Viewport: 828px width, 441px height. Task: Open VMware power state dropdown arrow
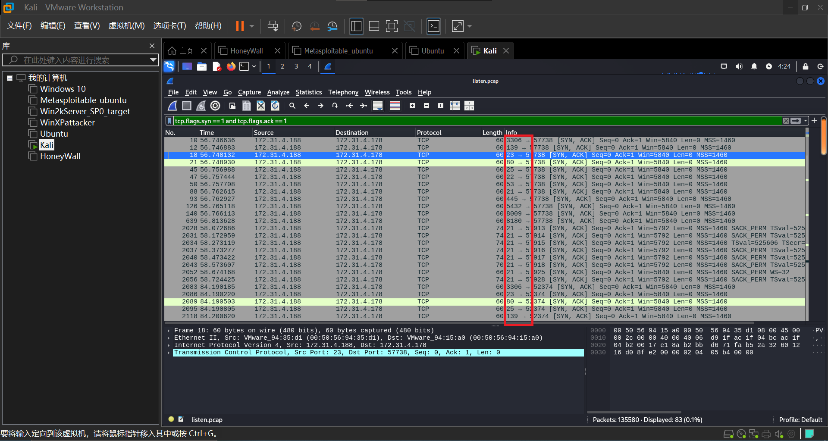252,26
